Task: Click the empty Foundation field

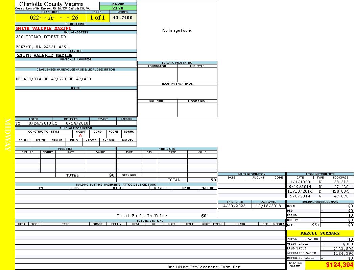Action: coord(157,75)
